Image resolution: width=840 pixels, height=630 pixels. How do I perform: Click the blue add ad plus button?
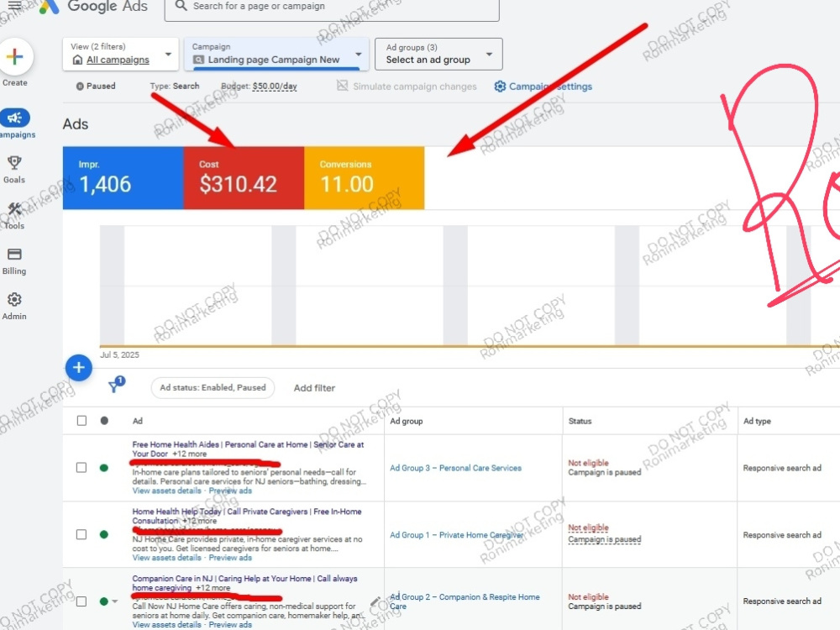click(x=79, y=368)
